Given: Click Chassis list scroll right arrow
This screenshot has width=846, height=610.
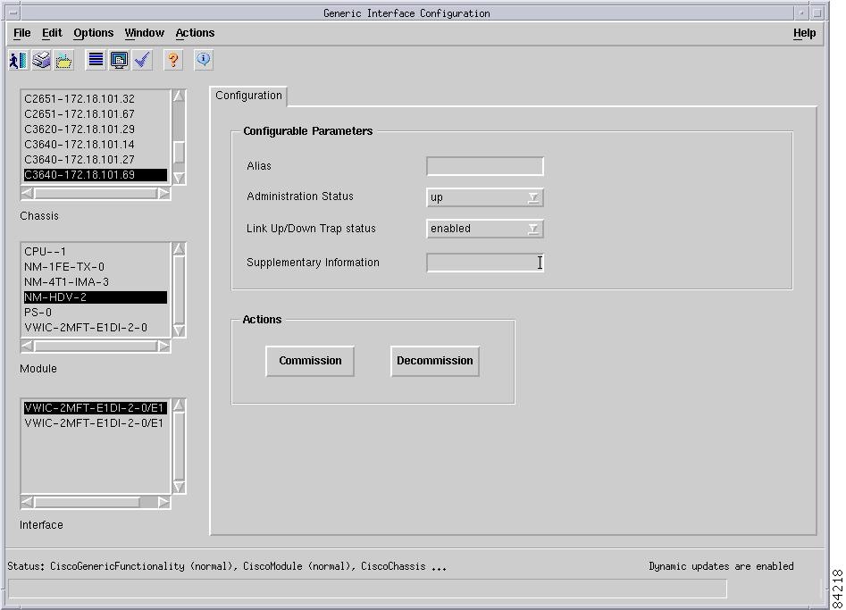Looking at the screenshot, I should point(163,193).
